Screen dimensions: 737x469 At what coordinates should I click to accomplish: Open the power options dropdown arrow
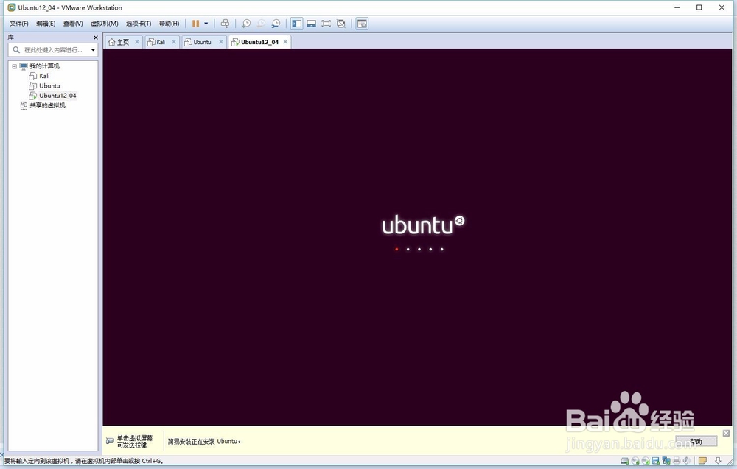coord(206,24)
